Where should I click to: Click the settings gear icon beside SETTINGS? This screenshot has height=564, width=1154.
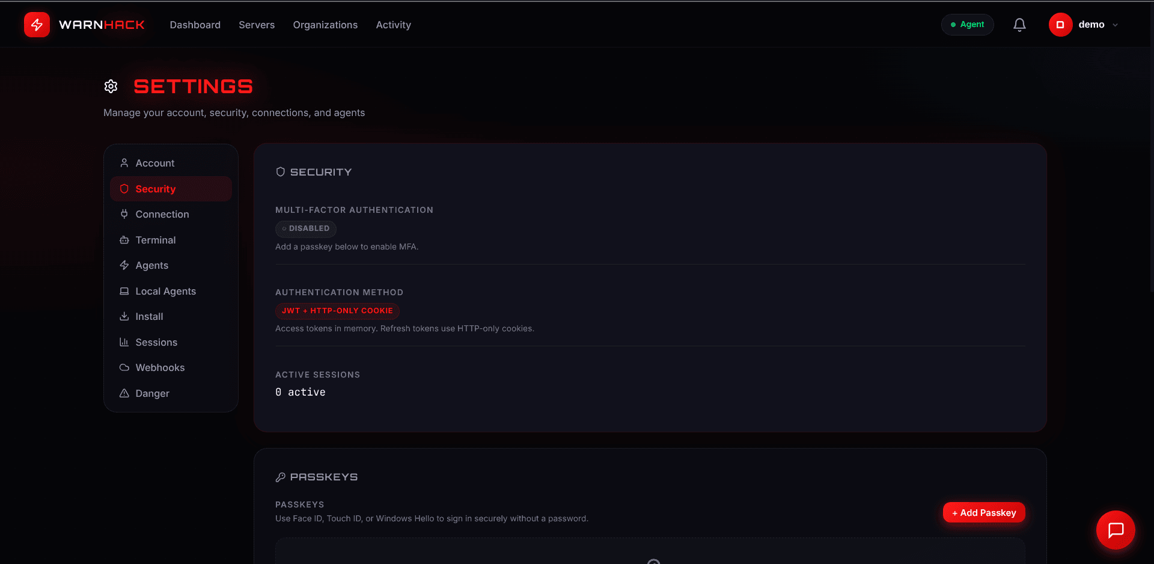point(111,86)
